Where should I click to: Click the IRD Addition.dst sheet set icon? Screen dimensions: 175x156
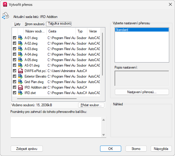point(20,87)
